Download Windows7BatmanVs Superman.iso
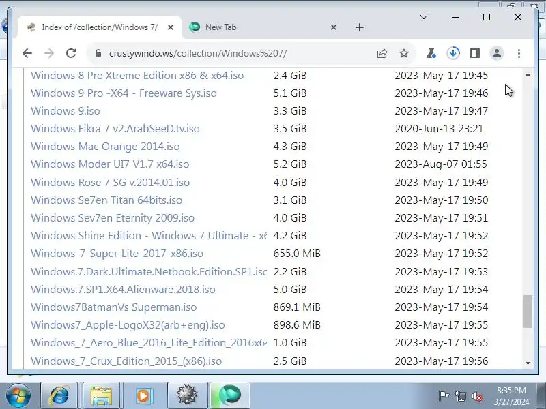 113,307
